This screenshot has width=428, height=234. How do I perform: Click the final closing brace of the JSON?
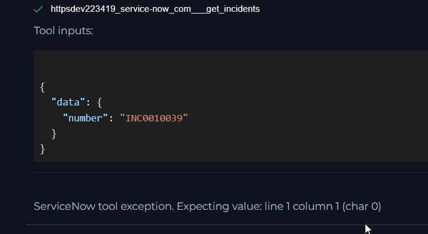(43, 150)
